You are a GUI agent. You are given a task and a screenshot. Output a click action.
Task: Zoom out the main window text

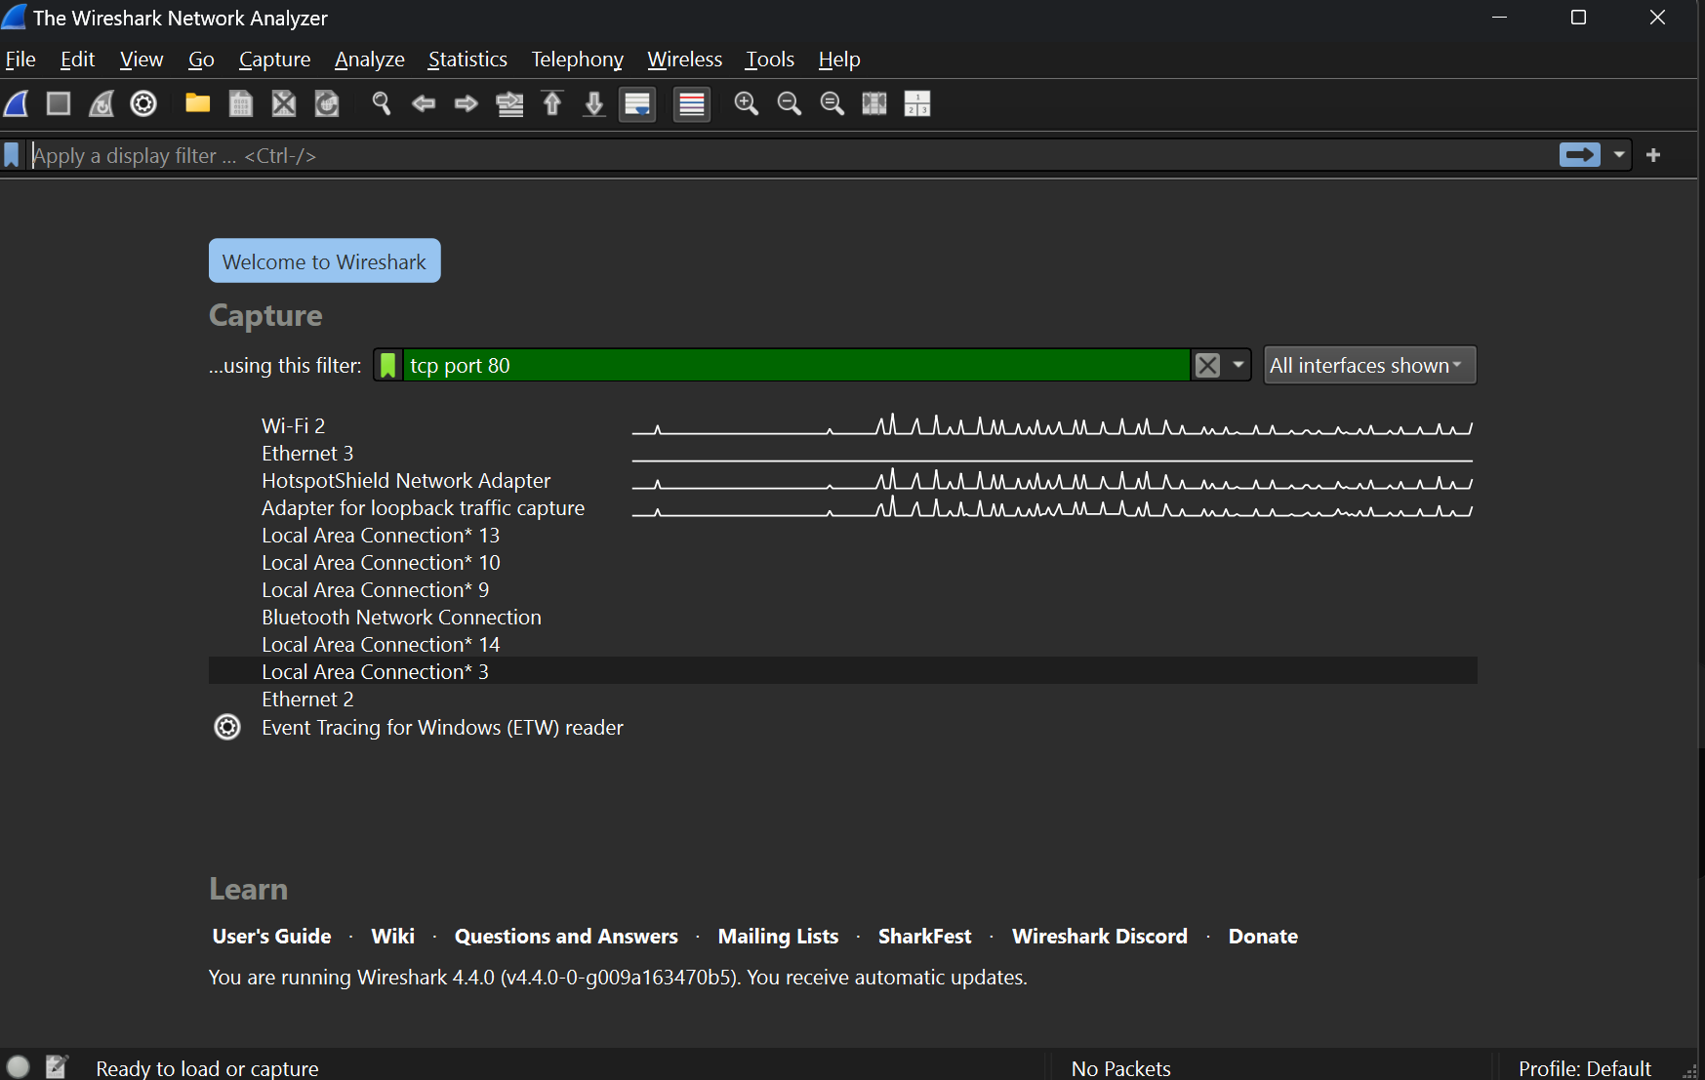pyautogui.click(x=790, y=103)
